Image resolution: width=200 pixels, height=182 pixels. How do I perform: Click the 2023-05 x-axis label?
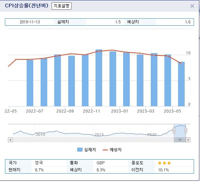coord(172,111)
